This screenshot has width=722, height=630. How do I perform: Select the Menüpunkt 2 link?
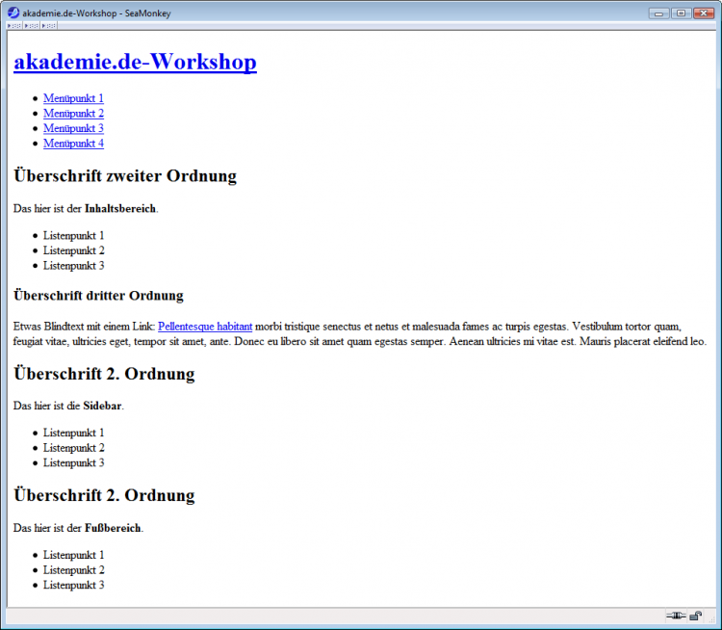[x=73, y=114]
